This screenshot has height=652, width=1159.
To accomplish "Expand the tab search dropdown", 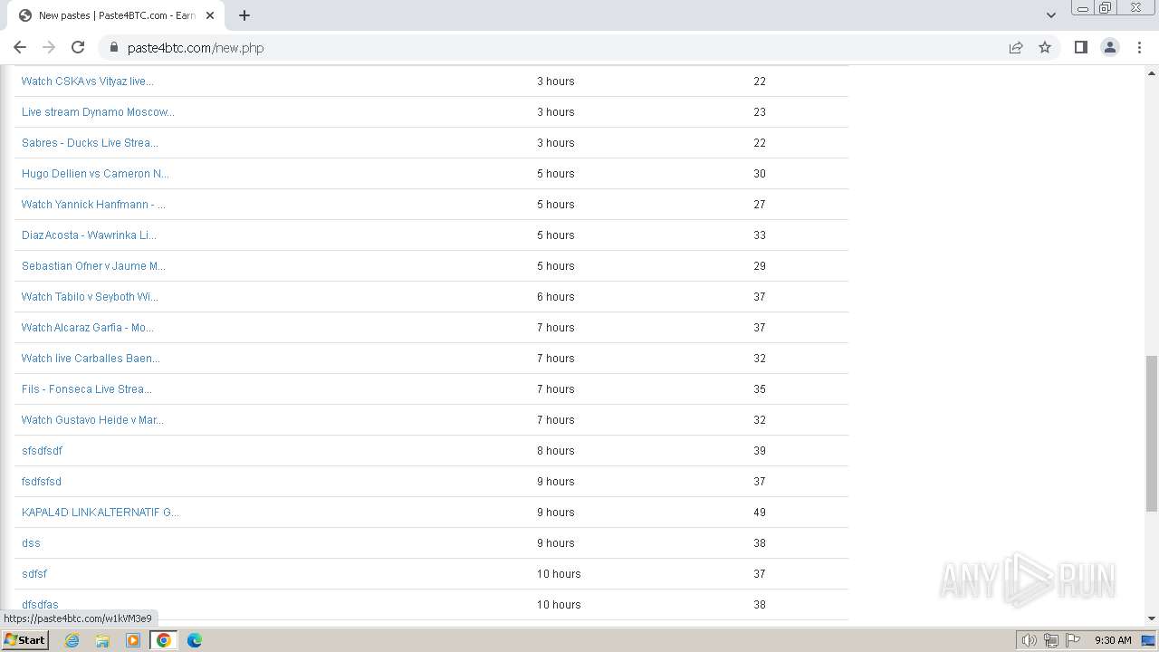I will pos(1051,15).
